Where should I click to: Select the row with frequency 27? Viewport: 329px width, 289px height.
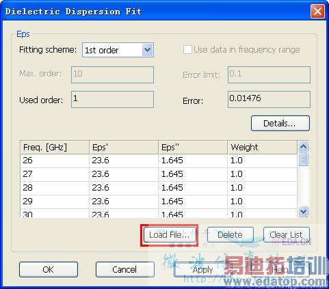[159, 174]
